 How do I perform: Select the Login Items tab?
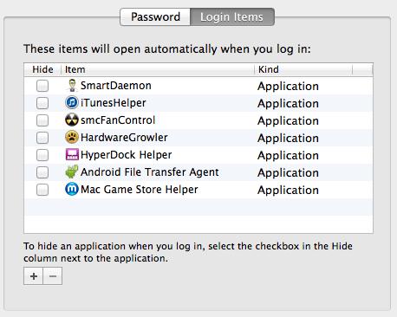point(232,16)
